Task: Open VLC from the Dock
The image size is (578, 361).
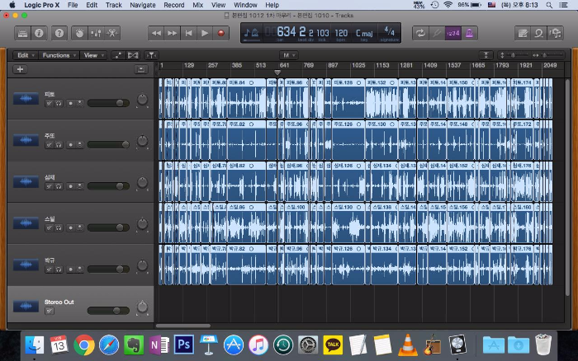Action: (x=407, y=345)
